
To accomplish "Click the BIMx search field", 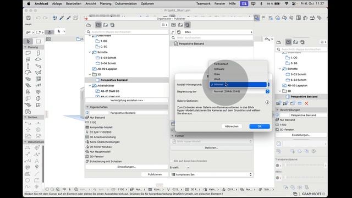I will (212, 38).
